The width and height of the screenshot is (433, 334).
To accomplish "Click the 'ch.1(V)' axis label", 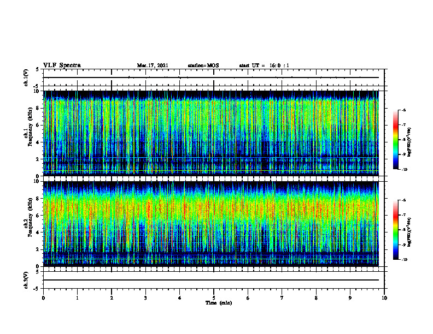I will pos(26,77).
